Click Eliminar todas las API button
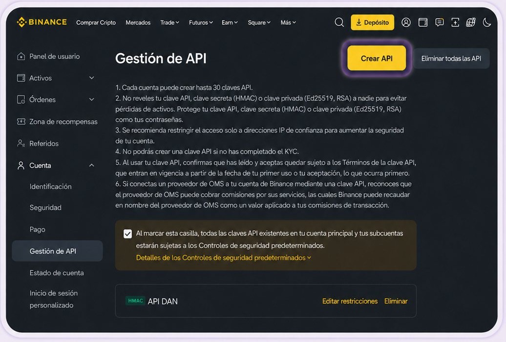This screenshot has width=506, height=342. click(451, 59)
